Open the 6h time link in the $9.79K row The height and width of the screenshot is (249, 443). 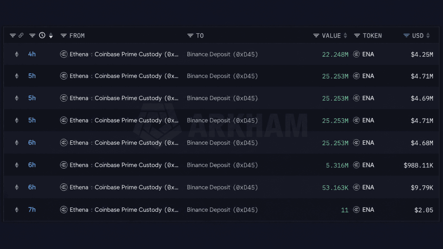coord(32,187)
